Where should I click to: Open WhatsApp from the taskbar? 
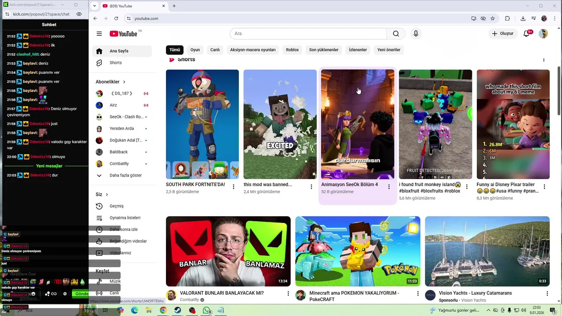coord(206,310)
